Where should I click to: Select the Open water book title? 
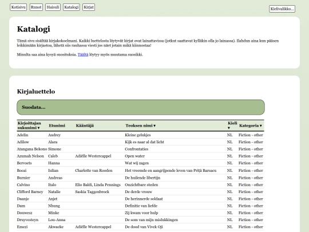coord(135,156)
